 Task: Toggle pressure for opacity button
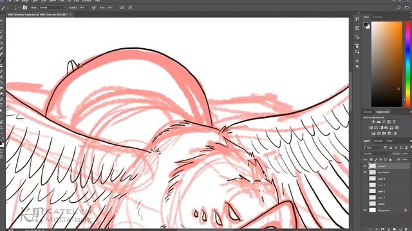[x=94, y=8]
